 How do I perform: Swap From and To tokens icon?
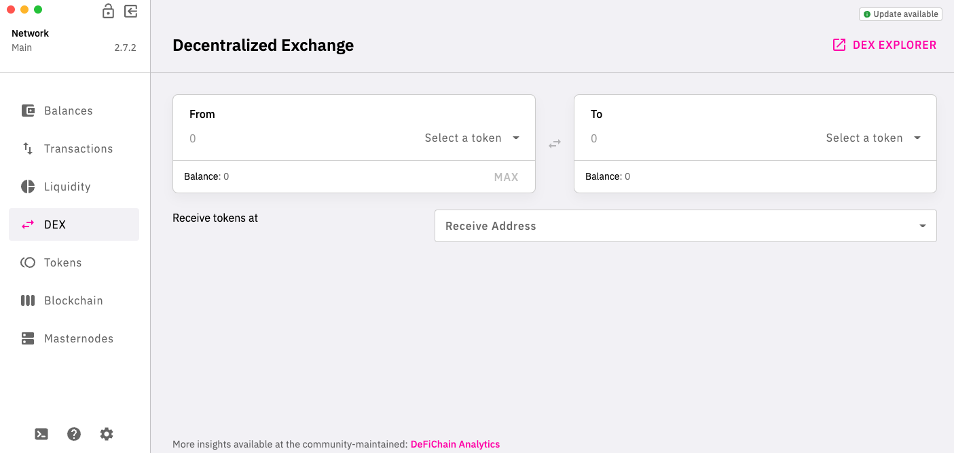point(555,144)
